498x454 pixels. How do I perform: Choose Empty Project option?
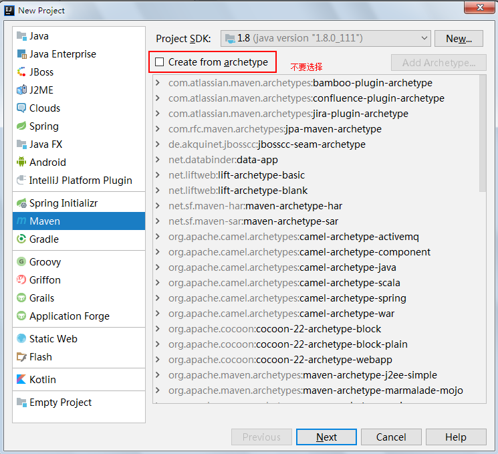tap(79, 403)
